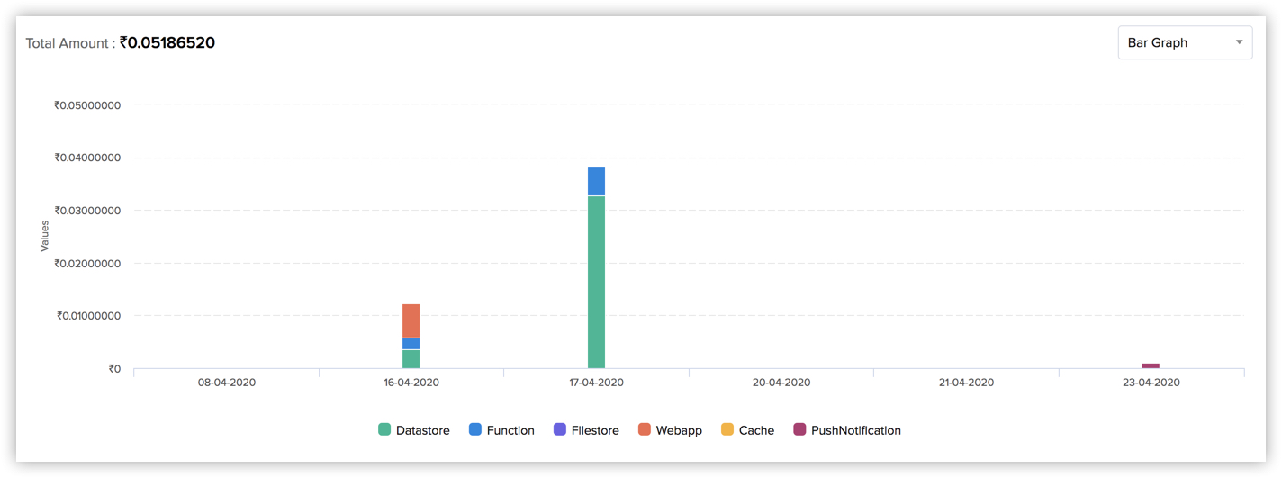Click the ₹0.04000000 y-axis label
Viewport: 1282px width, 478px height.
[88, 158]
